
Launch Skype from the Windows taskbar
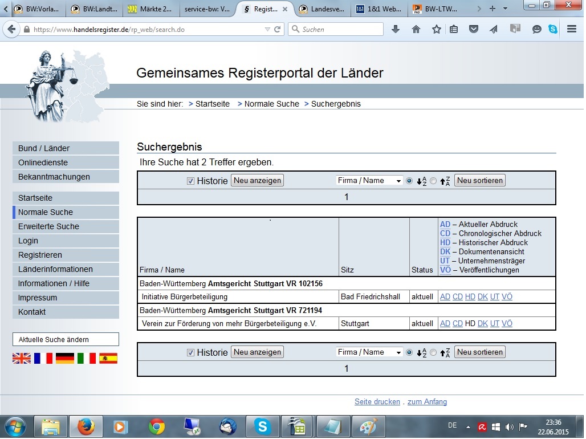(262, 426)
